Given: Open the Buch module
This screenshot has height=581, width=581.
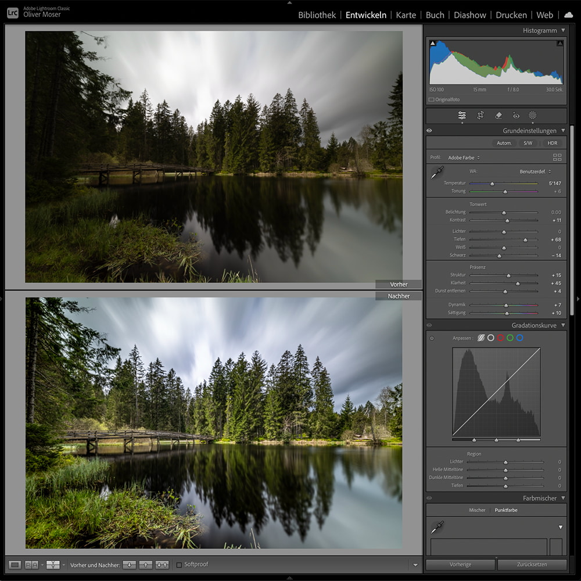Looking at the screenshot, I should click(x=435, y=15).
